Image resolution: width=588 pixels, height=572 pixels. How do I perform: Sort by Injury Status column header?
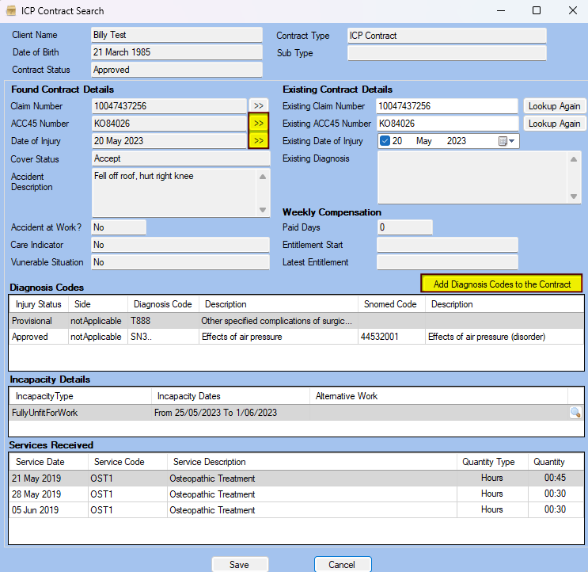(38, 304)
